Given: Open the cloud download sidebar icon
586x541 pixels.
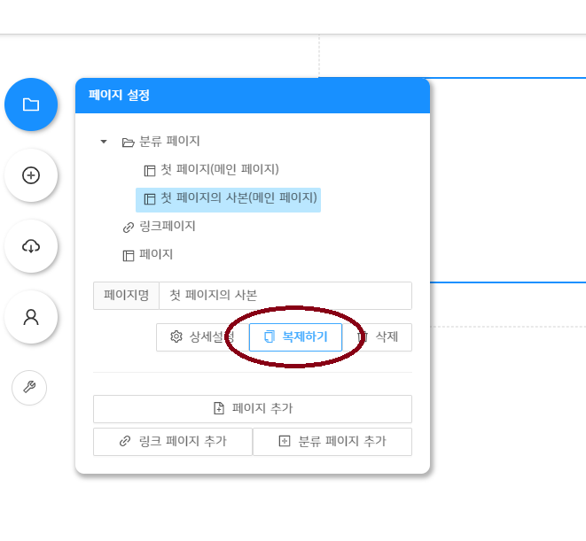Looking at the screenshot, I should coord(31,246).
